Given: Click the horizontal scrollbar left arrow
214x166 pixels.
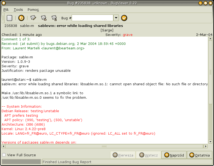Looking at the screenshot, I should (x=3, y=146).
